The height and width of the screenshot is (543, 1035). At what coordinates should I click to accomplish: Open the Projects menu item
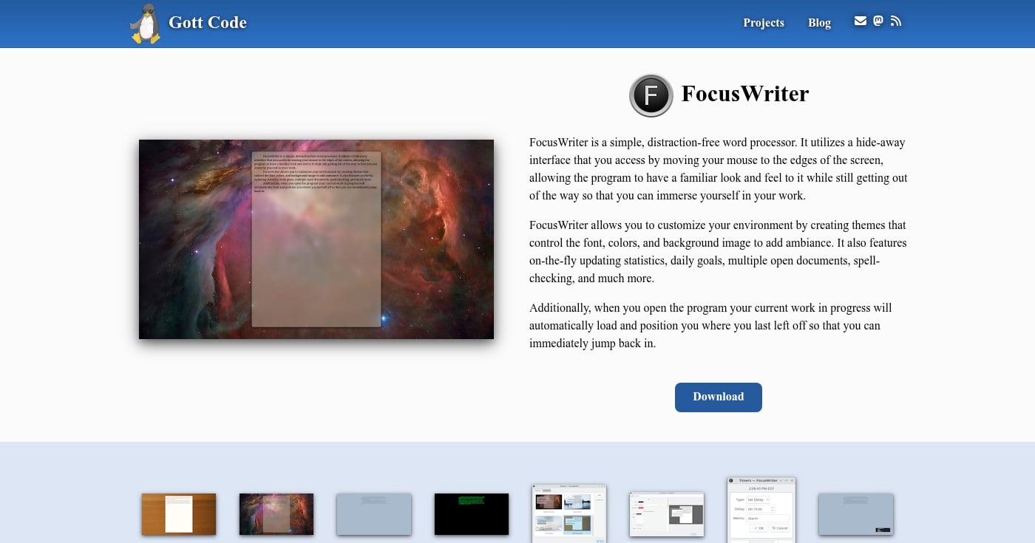764,23
